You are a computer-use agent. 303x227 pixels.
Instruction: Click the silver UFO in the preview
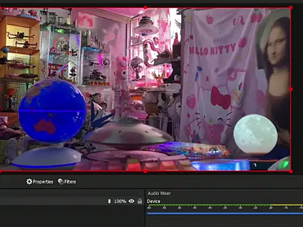click(x=129, y=133)
